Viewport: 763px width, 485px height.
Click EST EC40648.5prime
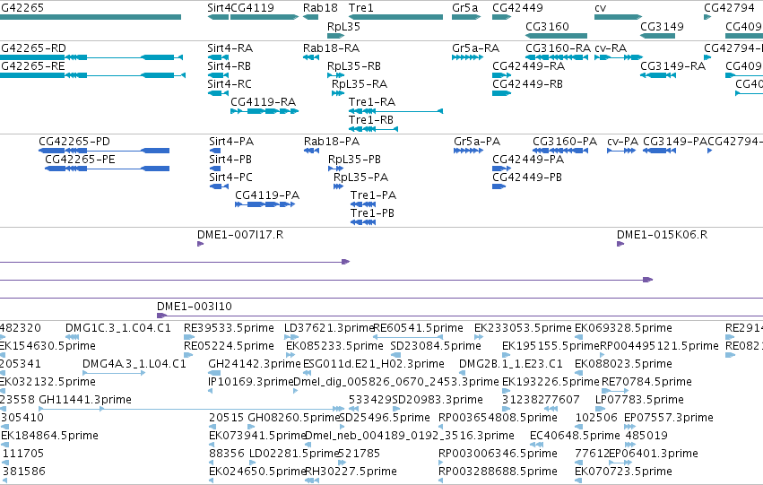[x=537, y=446]
